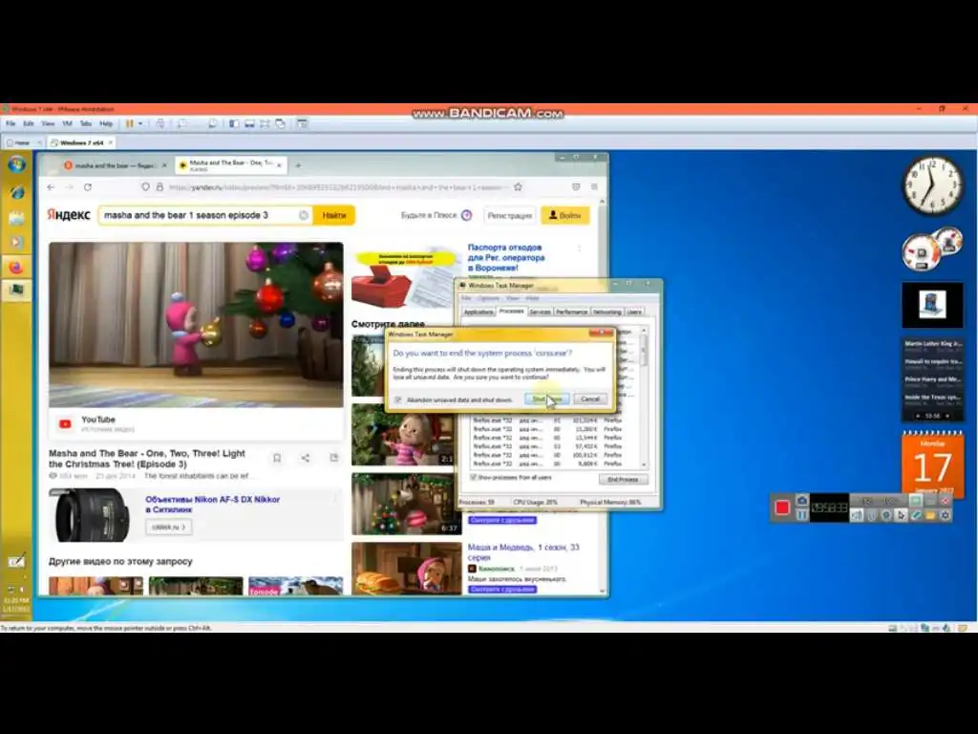The width and height of the screenshot is (978, 734).
Task: Open the 'Паспорта отходов' ad link
Action: 506,258
